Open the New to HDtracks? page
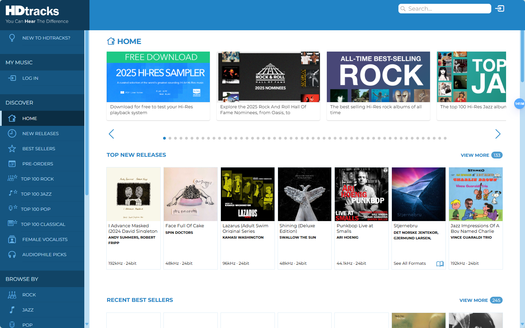The height and width of the screenshot is (328, 525). (46, 38)
